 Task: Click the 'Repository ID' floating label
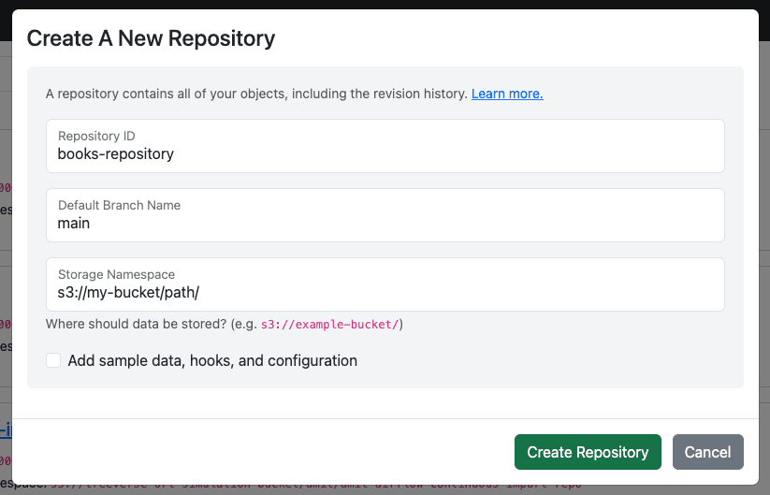click(96, 136)
